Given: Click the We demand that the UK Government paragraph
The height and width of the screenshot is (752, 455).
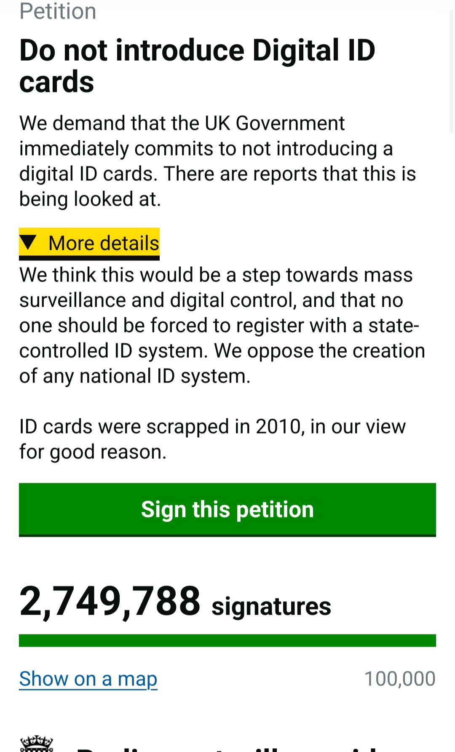Looking at the screenshot, I should coord(182,123).
